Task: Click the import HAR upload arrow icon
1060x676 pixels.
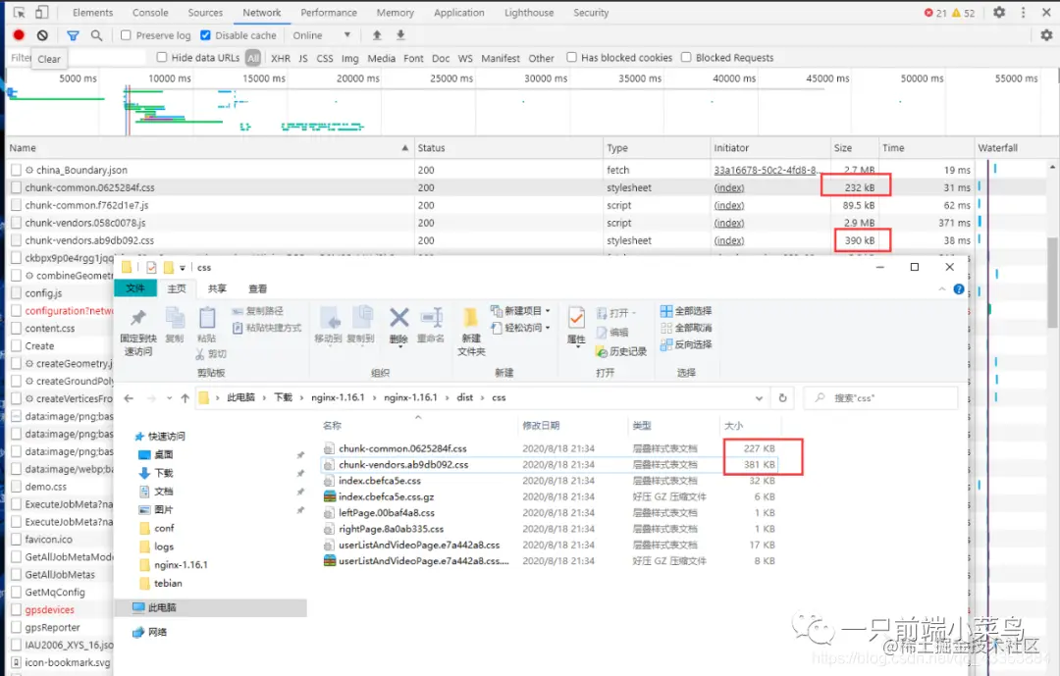Action: point(377,35)
